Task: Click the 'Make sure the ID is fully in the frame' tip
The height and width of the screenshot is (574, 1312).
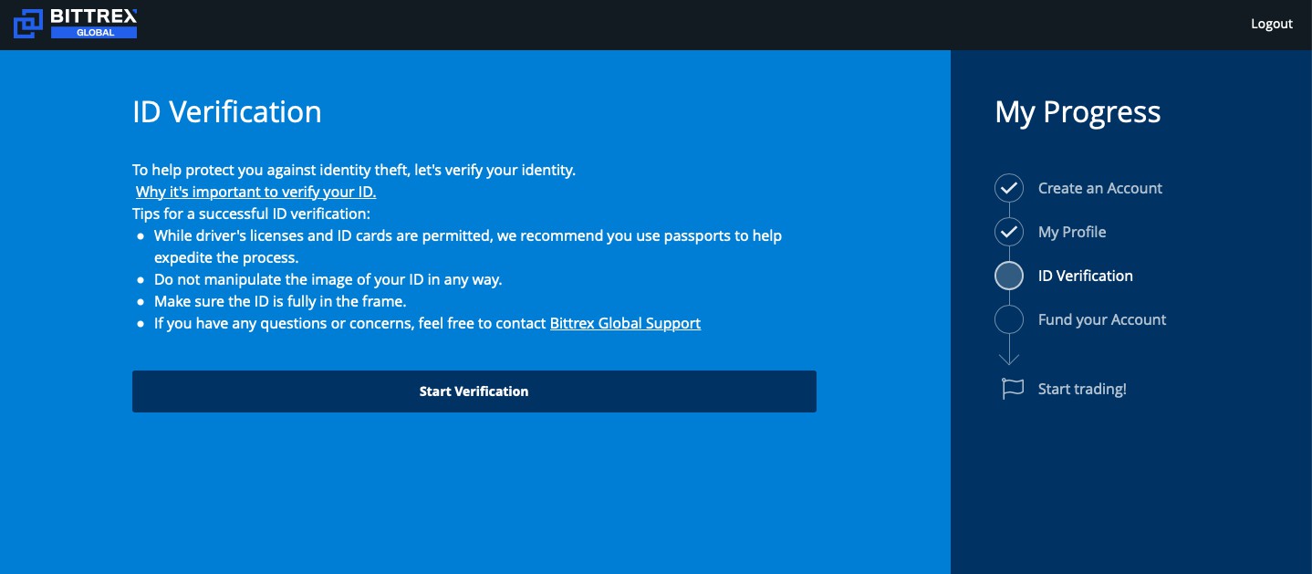Action: click(280, 301)
